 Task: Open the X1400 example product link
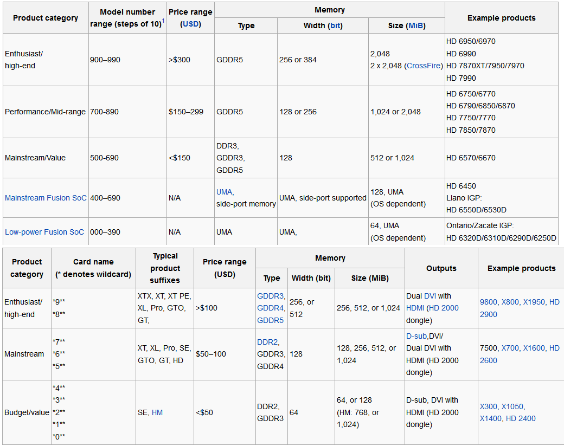click(x=491, y=418)
